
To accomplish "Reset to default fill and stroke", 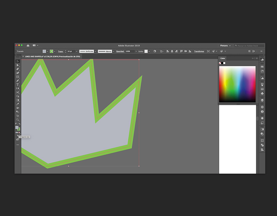I will pyautogui.click(x=16, y=124).
